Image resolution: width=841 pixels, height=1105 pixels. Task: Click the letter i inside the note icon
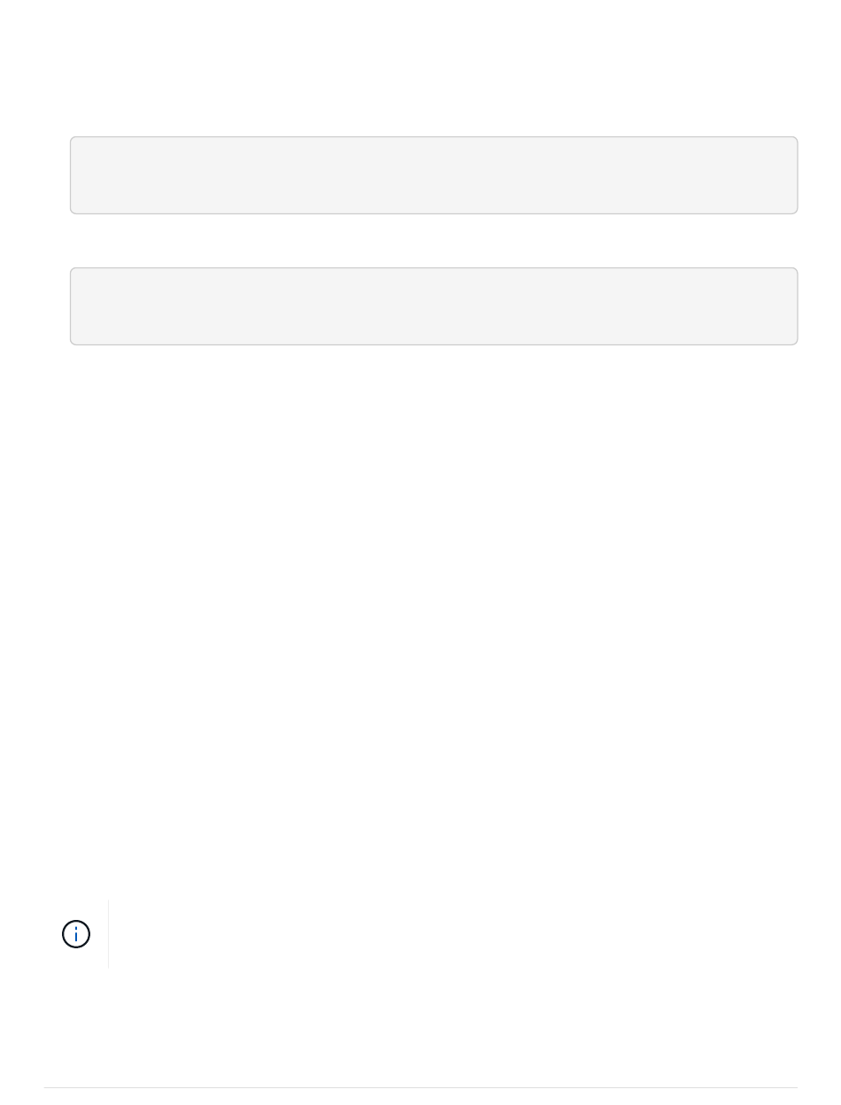[76, 934]
